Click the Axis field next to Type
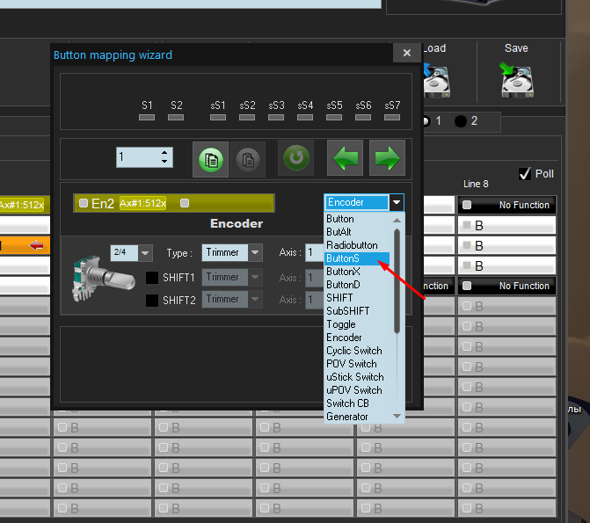Screen dimensions: 590x523 tap(315, 252)
